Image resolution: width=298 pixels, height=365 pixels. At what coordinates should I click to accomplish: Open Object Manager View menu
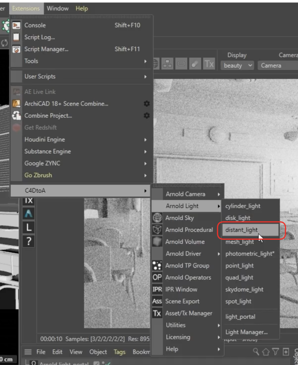point(76,352)
